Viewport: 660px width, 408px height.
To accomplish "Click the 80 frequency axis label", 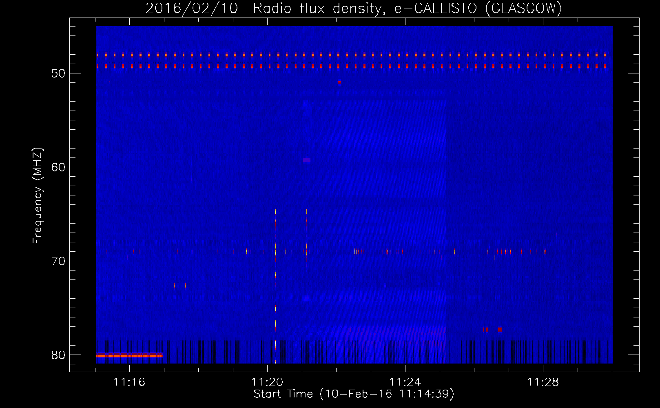I will pyautogui.click(x=58, y=355).
